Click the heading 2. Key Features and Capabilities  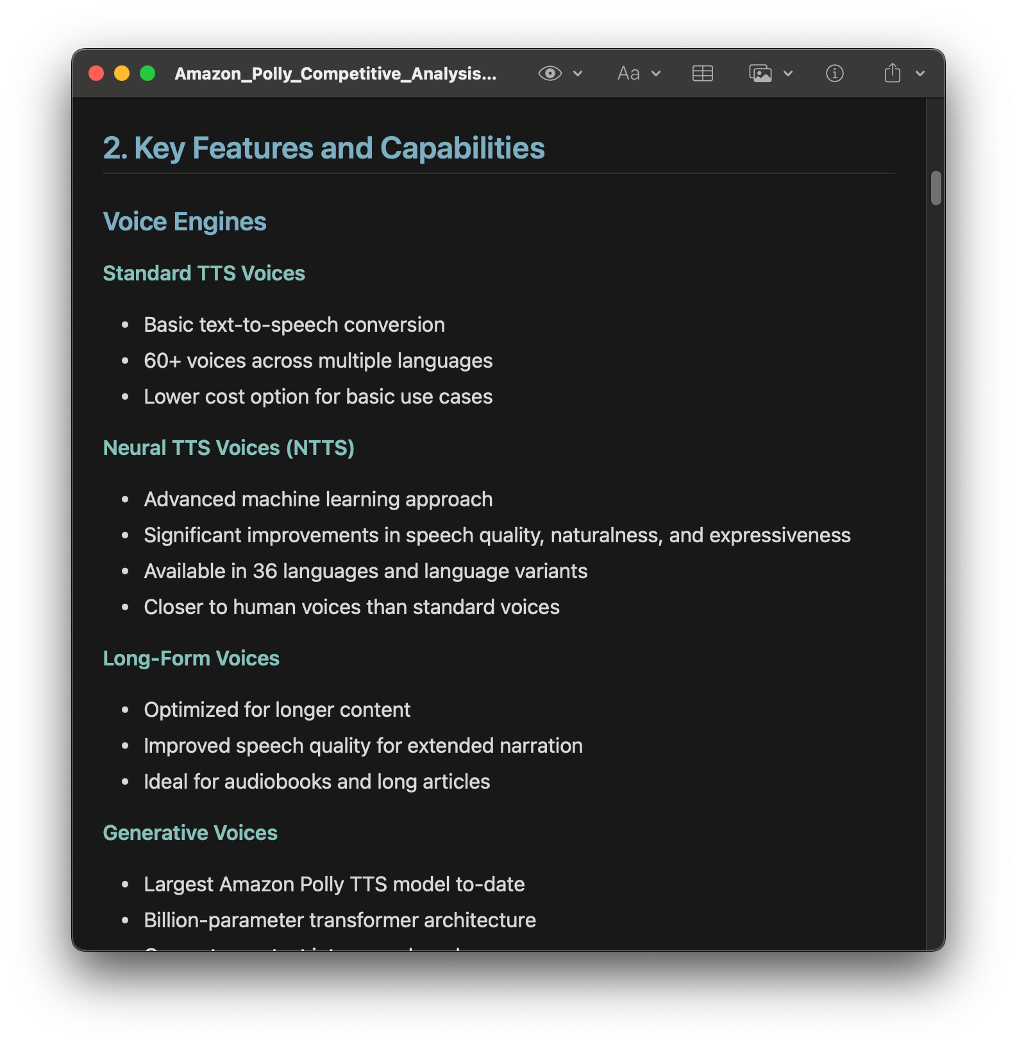[x=323, y=148]
